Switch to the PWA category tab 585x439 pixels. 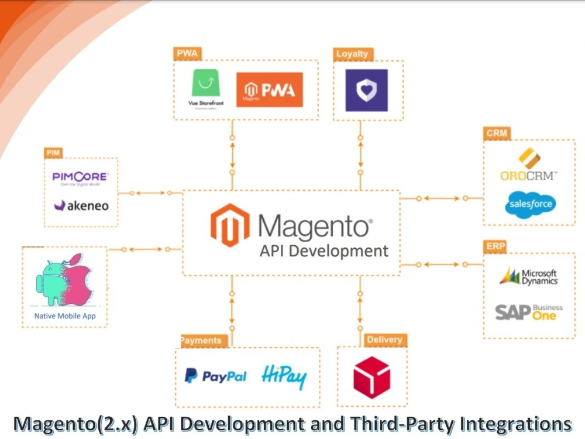coord(187,53)
